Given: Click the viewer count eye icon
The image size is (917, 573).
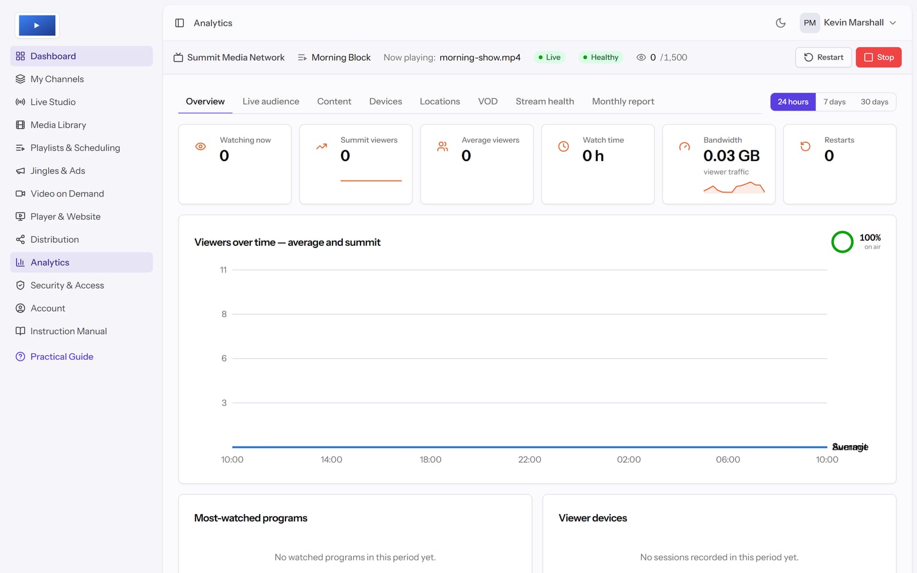Looking at the screenshot, I should click(641, 57).
